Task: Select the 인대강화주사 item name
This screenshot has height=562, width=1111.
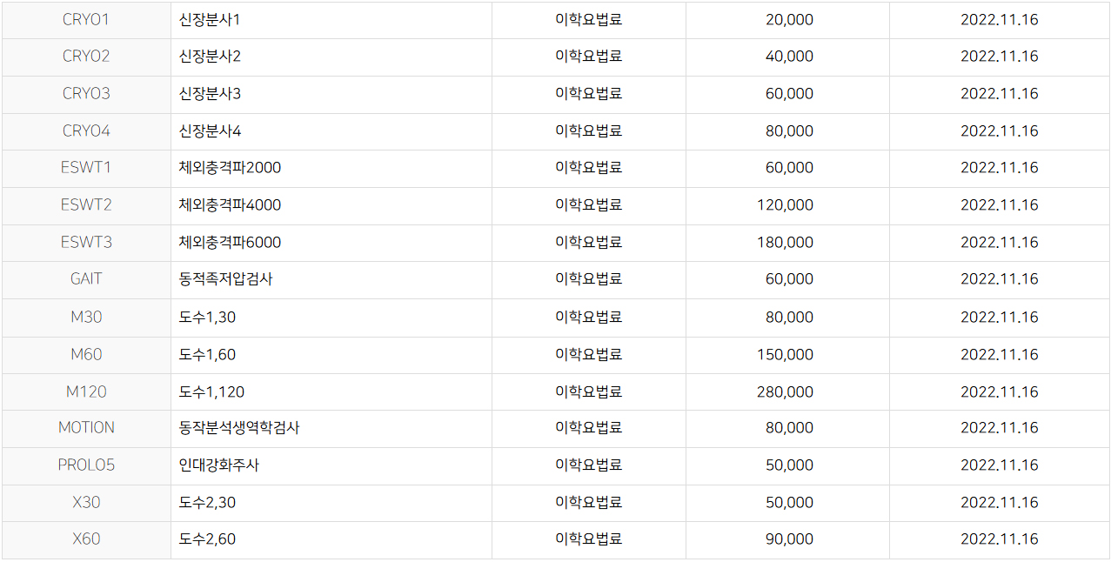Action: (218, 465)
